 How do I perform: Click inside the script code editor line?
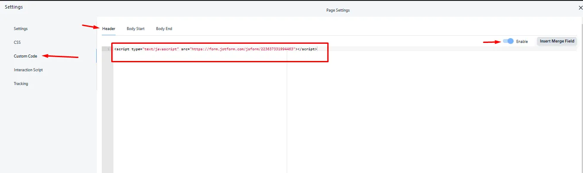click(345, 49)
